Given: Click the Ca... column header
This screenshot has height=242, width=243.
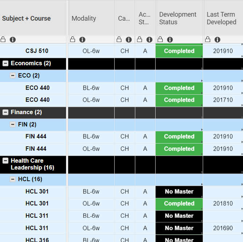Looking at the screenshot, I should (124, 18).
